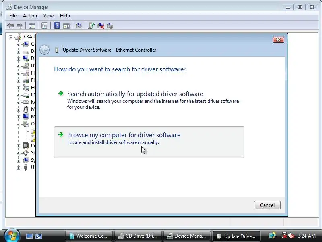Select the Human Interface Devices category icon

click(26, 88)
